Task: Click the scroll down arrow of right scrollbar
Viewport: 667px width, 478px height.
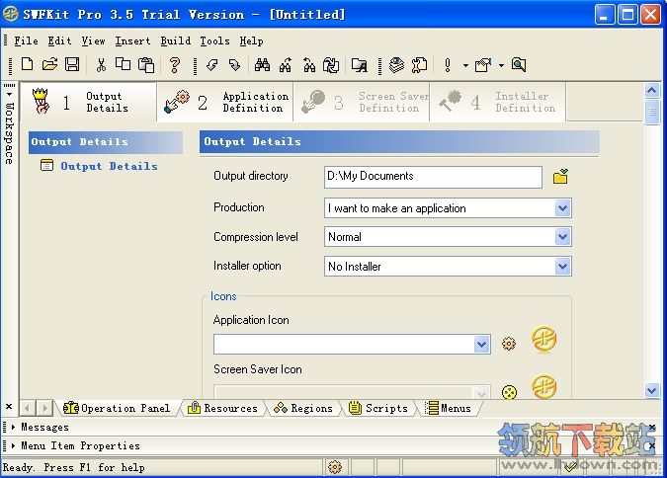Action: (652, 390)
